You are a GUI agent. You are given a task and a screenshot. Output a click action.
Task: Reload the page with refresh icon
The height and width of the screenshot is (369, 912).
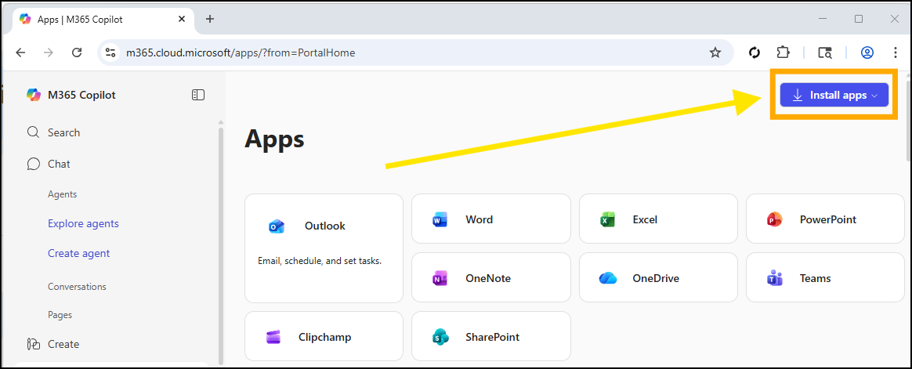pos(77,53)
